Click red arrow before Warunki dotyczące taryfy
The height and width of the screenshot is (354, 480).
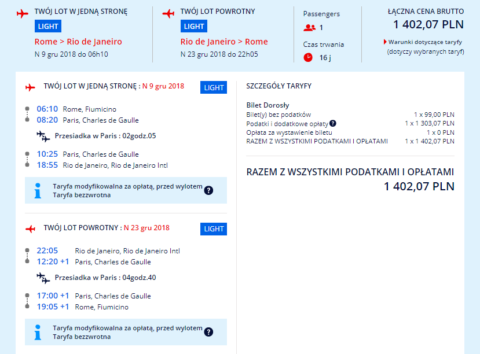385,42
